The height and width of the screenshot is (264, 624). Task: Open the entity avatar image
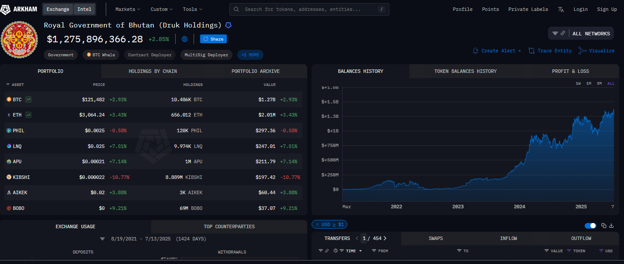click(20, 40)
